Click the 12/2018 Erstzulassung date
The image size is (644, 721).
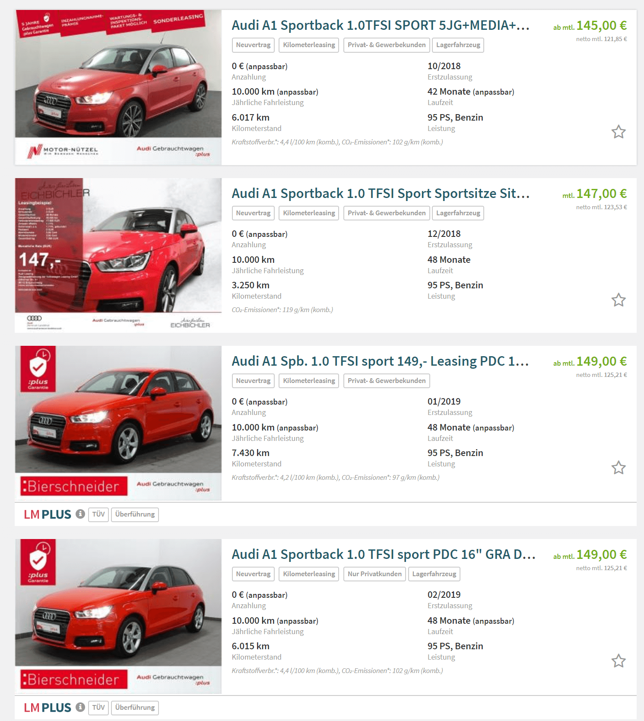tap(444, 234)
